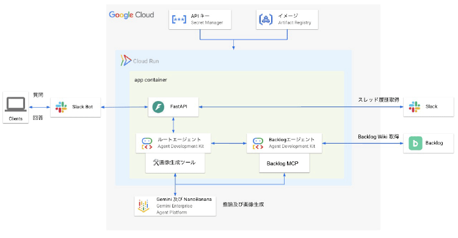Click the Secret Manager asterisk icon
Image resolution: width=458 pixels, height=238 pixels.
pyautogui.click(x=179, y=19)
